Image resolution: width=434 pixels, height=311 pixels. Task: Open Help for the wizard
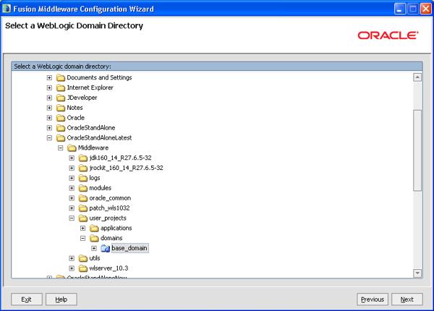(61, 299)
